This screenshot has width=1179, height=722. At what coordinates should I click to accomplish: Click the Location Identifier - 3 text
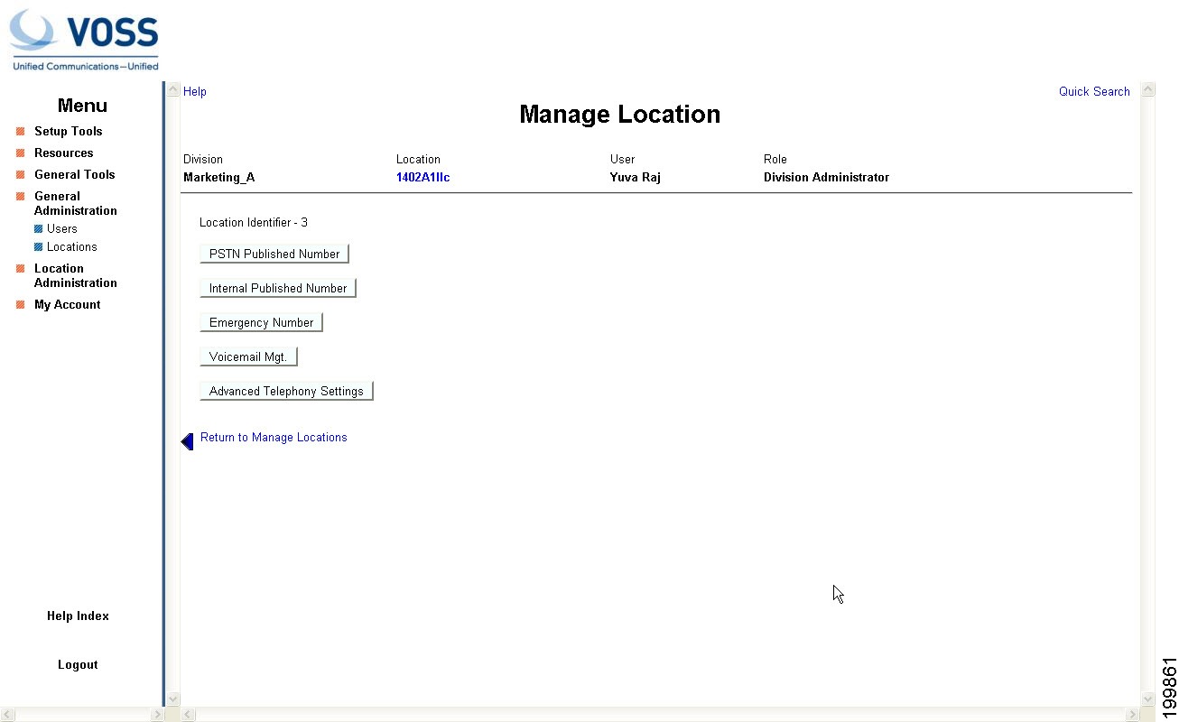254,223
